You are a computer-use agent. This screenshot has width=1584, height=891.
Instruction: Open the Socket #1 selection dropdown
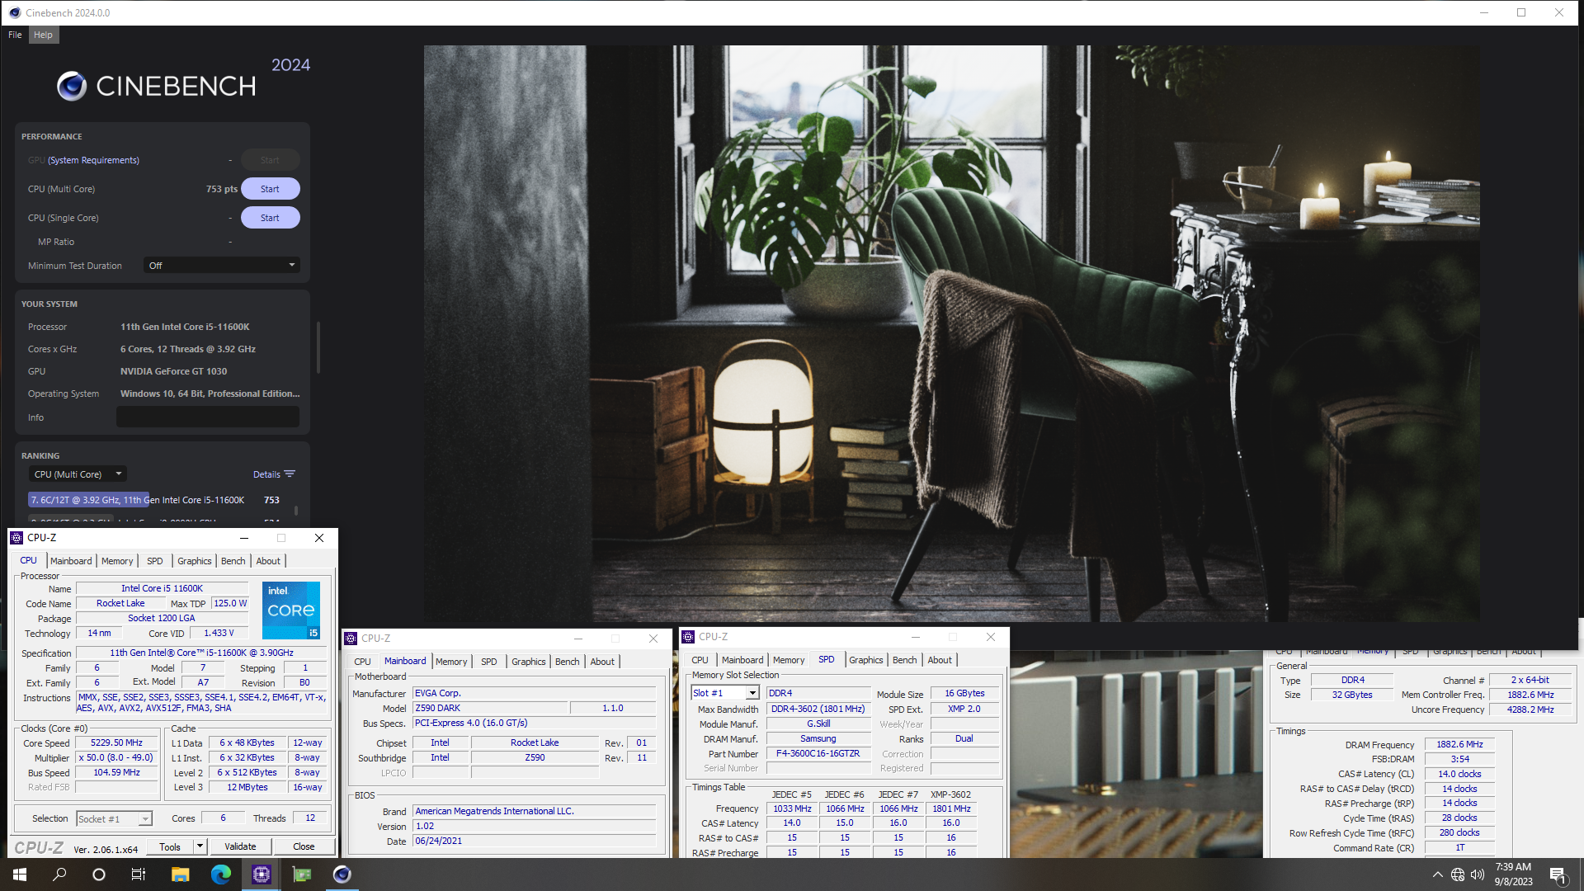115,818
